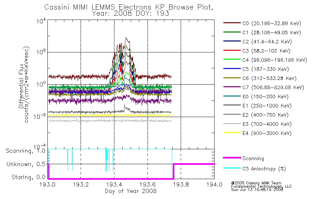The height and width of the screenshot is (199, 315).
Task: Click the Unknown, 0.5 axis label
Action: tap(26, 165)
